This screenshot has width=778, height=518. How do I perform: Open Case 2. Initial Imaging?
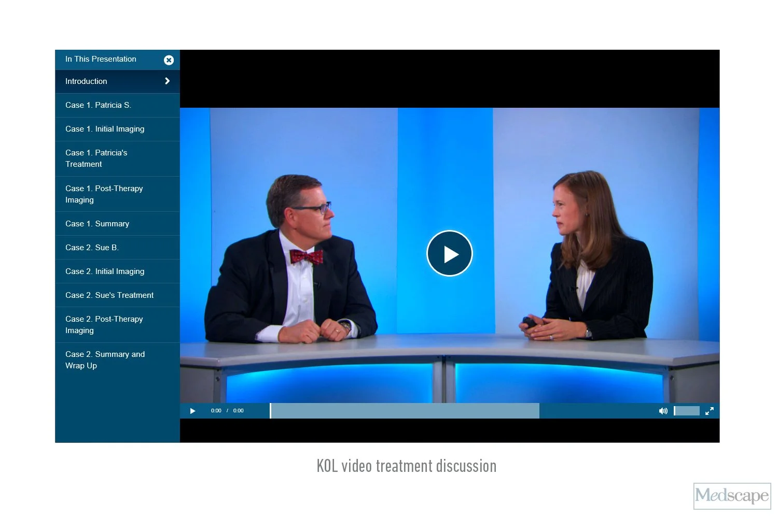(x=117, y=271)
